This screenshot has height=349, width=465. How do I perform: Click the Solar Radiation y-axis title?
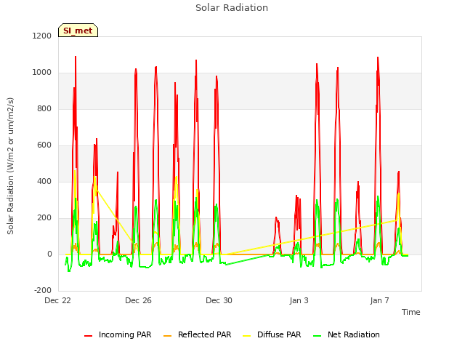click(10, 166)
